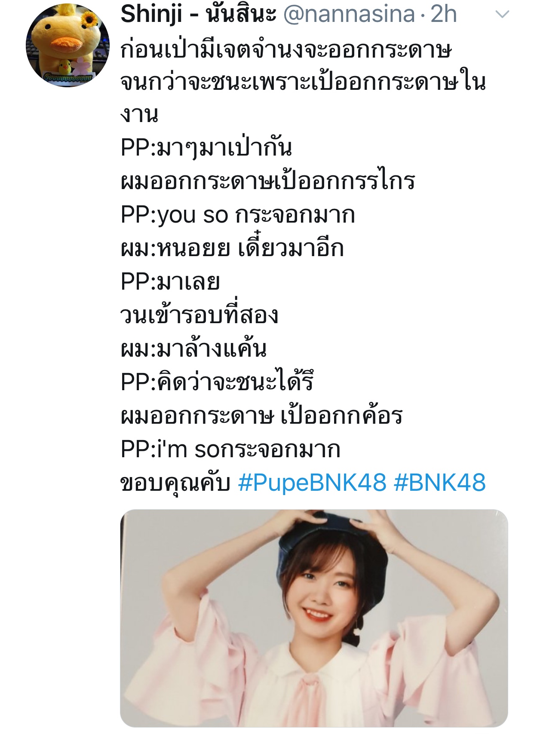Open the #PupeBNK48 hashtag

point(312,482)
